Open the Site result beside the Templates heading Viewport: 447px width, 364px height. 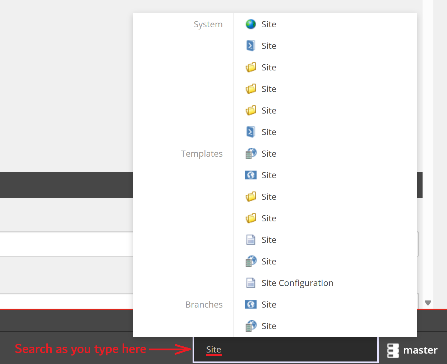325,153
